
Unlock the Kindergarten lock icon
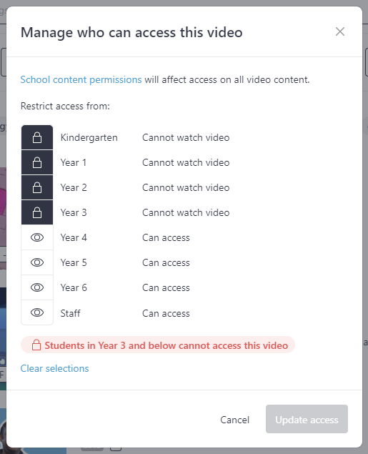point(37,137)
